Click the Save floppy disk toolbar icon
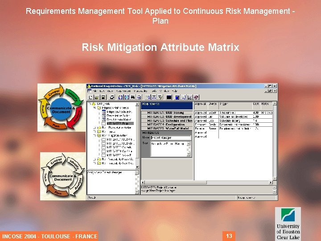The image size is (321, 241). (103, 97)
